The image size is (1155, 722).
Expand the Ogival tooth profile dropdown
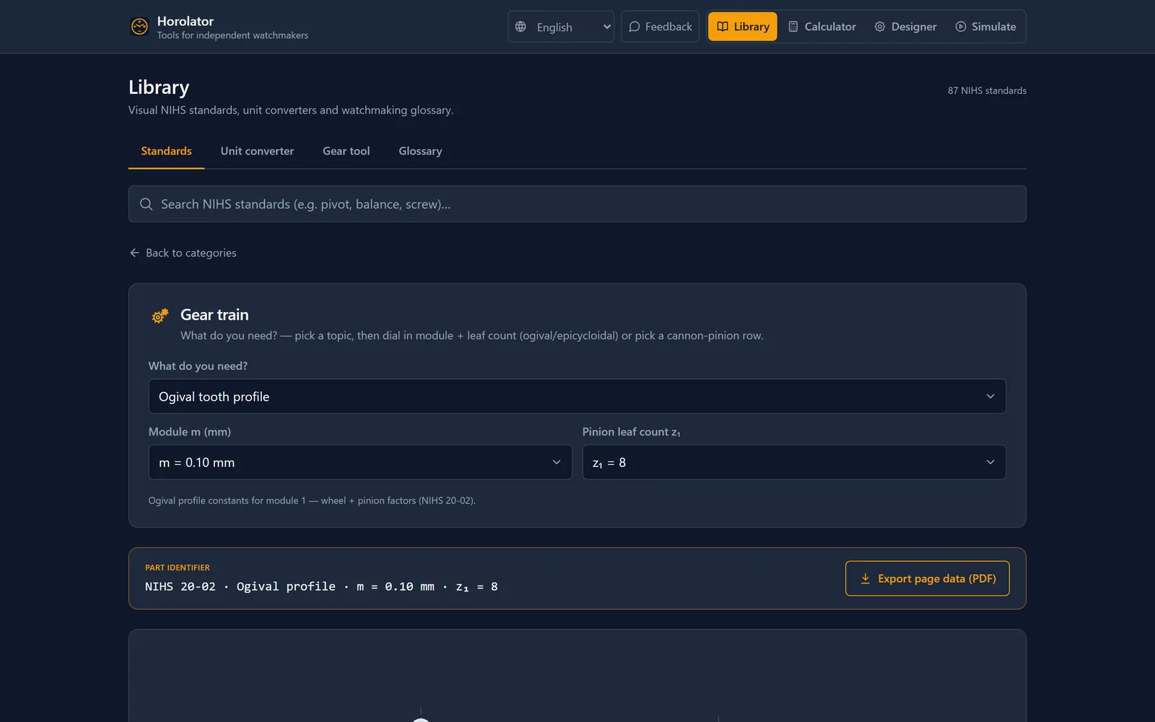pos(577,396)
